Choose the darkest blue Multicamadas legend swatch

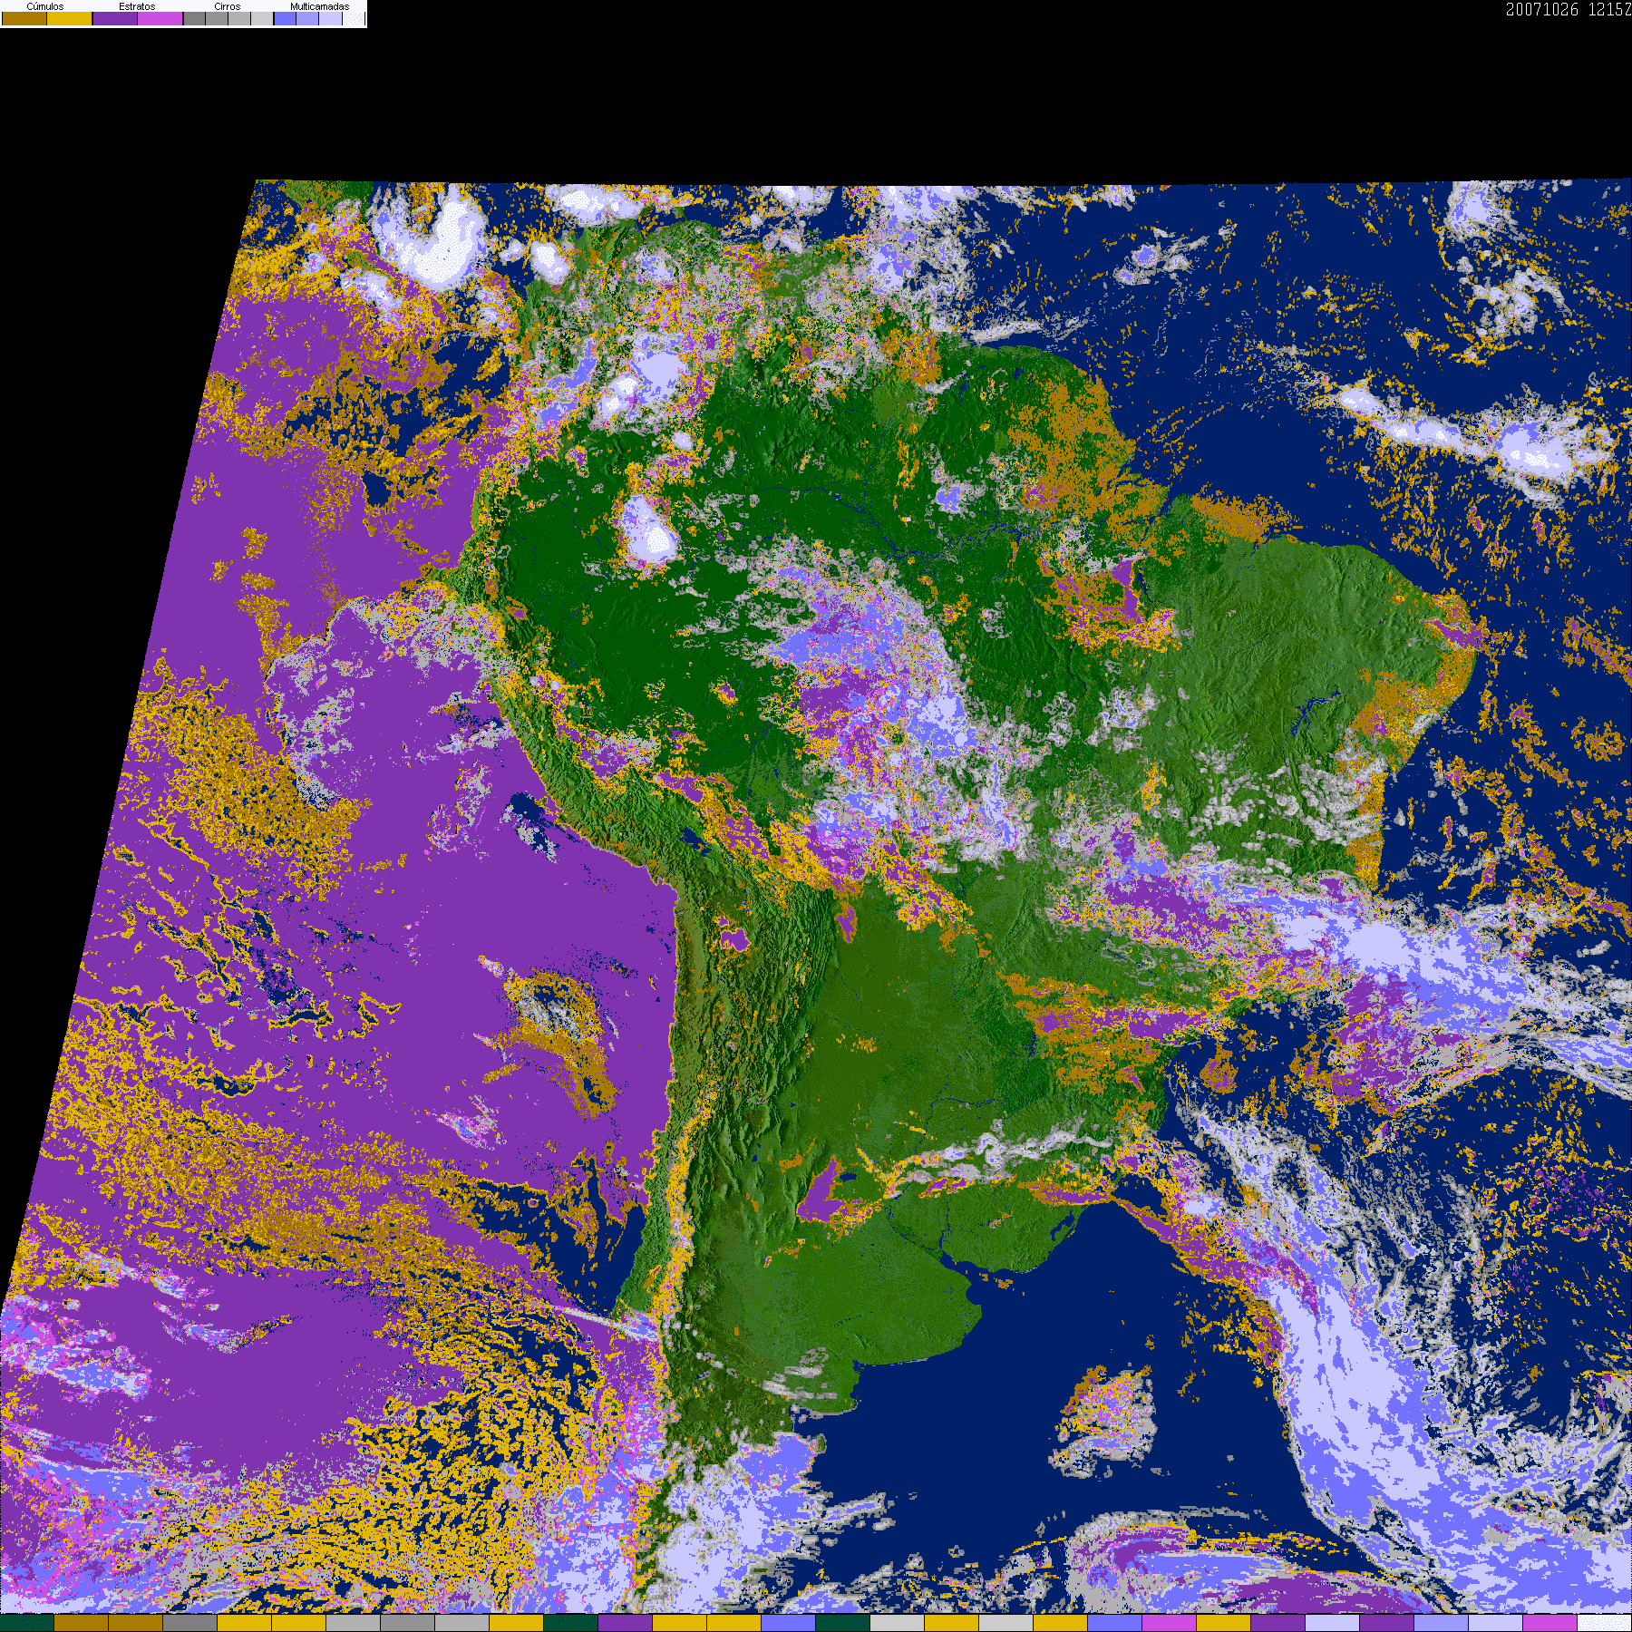click(x=285, y=19)
